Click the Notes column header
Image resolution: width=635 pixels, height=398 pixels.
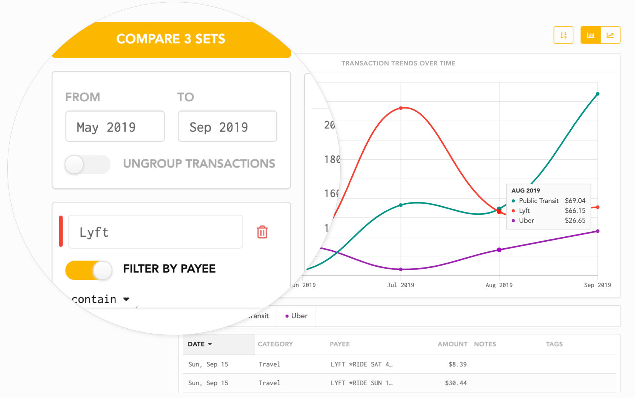tap(485, 344)
